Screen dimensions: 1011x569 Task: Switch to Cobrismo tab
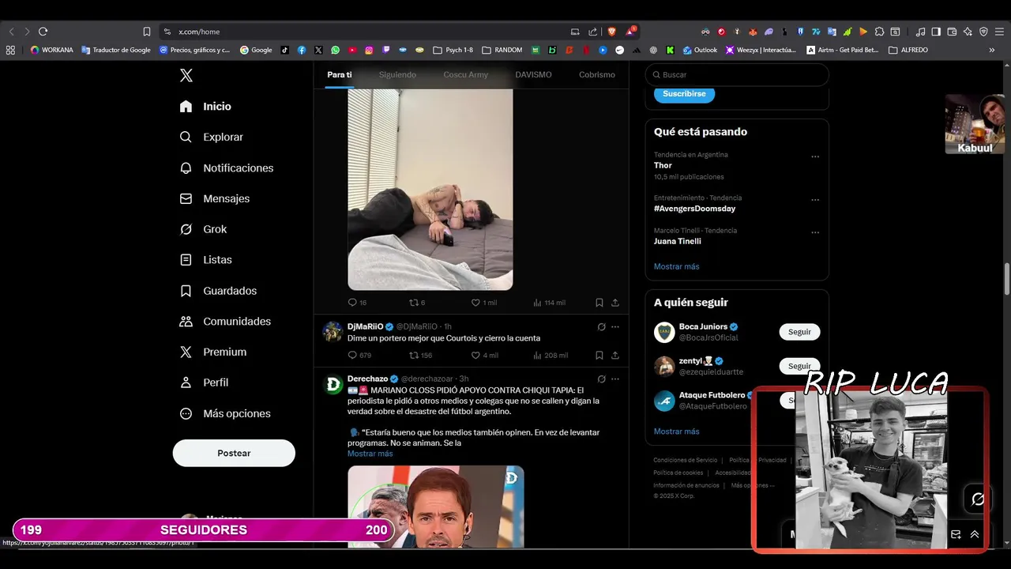596,74
